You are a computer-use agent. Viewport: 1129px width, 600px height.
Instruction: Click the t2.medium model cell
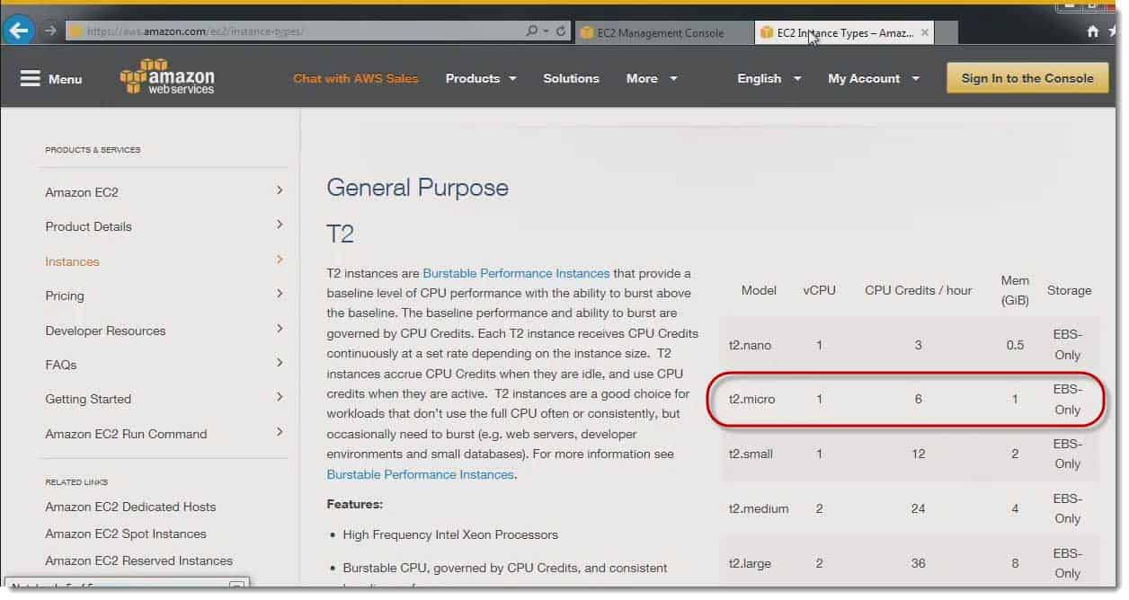pyautogui.click(x=758, y=508)
